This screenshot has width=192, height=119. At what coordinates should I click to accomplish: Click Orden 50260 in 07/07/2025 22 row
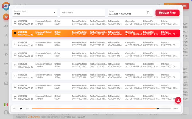(57, 56)
